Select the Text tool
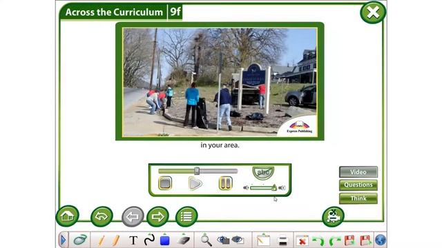This screenshot has height=248, width=442. tap(133, 240)
